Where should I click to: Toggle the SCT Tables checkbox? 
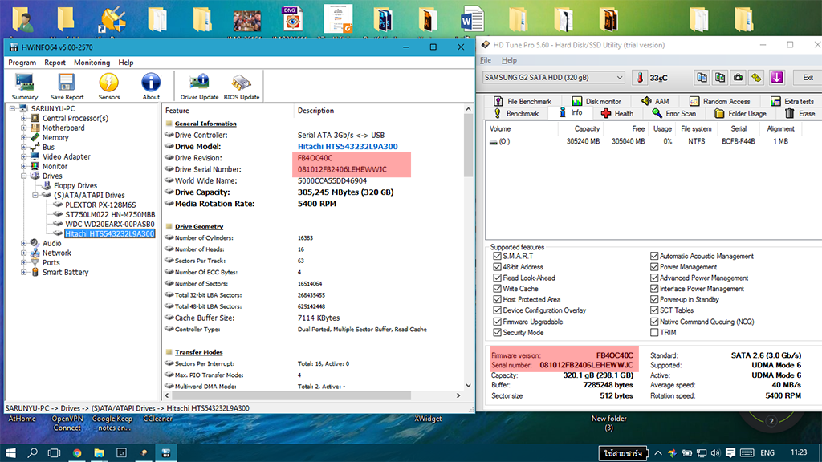[654, 310]
